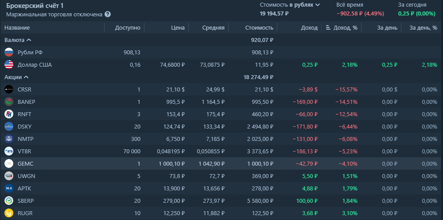Click the CRSR ticker name
Screen dimensions: 443x220
coord(24,90)
